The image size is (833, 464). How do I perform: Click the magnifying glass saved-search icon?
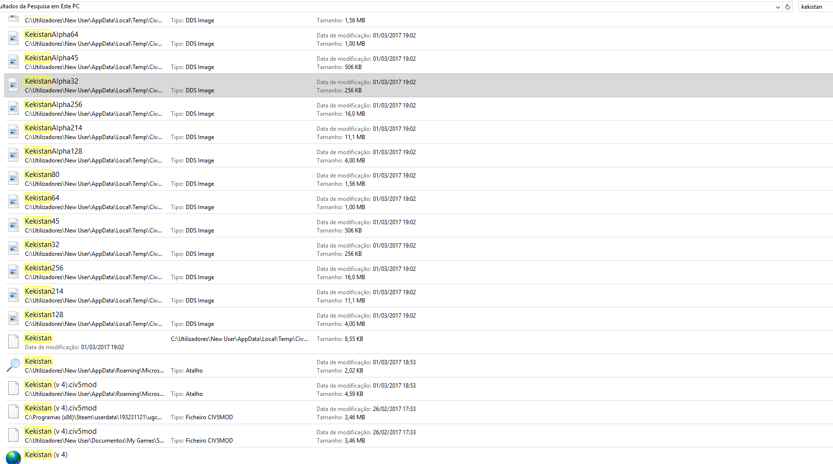14,365
